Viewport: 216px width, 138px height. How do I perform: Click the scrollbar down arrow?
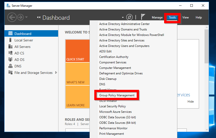pyautogui.click(x=207, y=130)
